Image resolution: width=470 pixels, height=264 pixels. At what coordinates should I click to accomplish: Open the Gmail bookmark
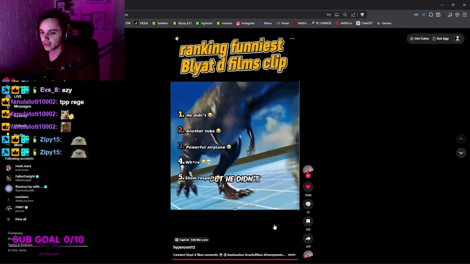[282, 23]
